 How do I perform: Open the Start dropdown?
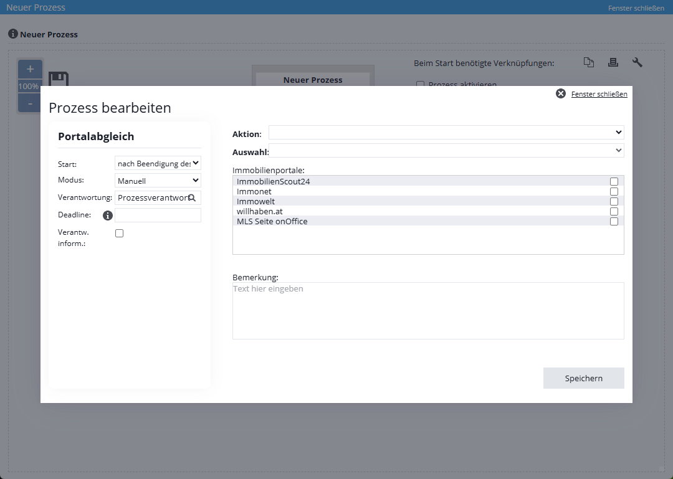(x=158, y=163)
